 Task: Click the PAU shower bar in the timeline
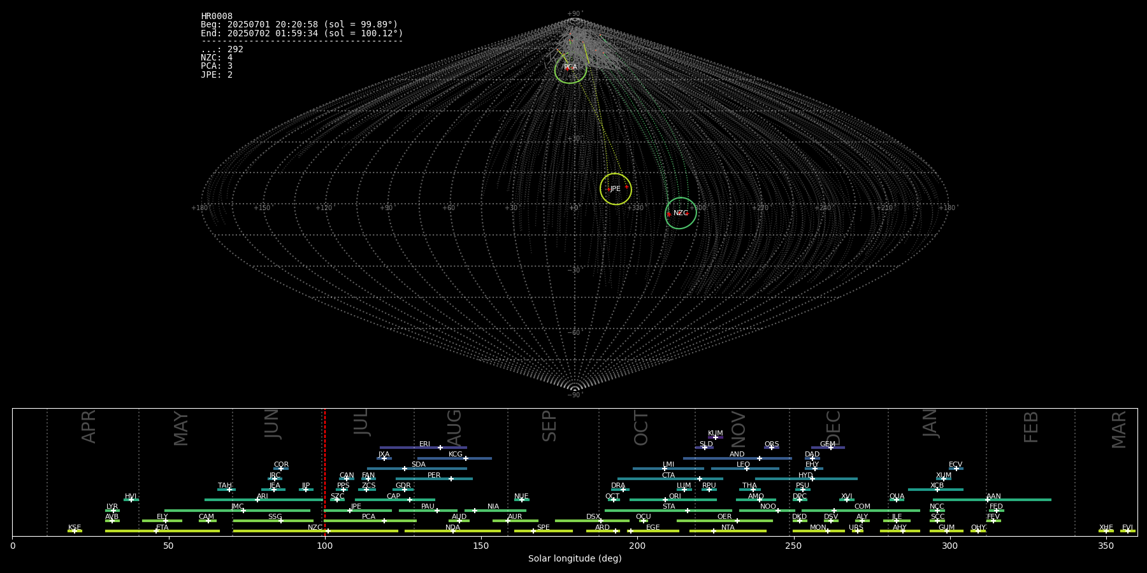428,511
